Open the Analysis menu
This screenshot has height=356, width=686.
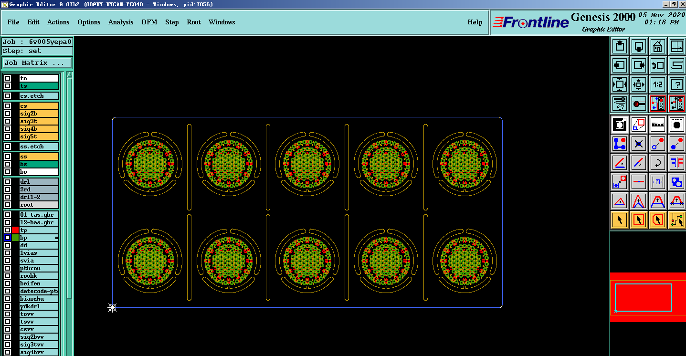121,22
